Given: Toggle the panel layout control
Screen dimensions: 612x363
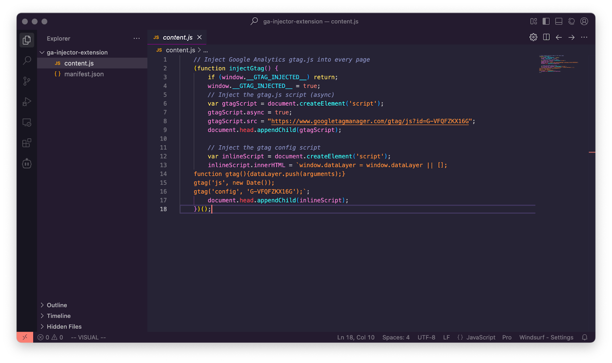Looking at the screenshot, I should (x=558, y=21).
